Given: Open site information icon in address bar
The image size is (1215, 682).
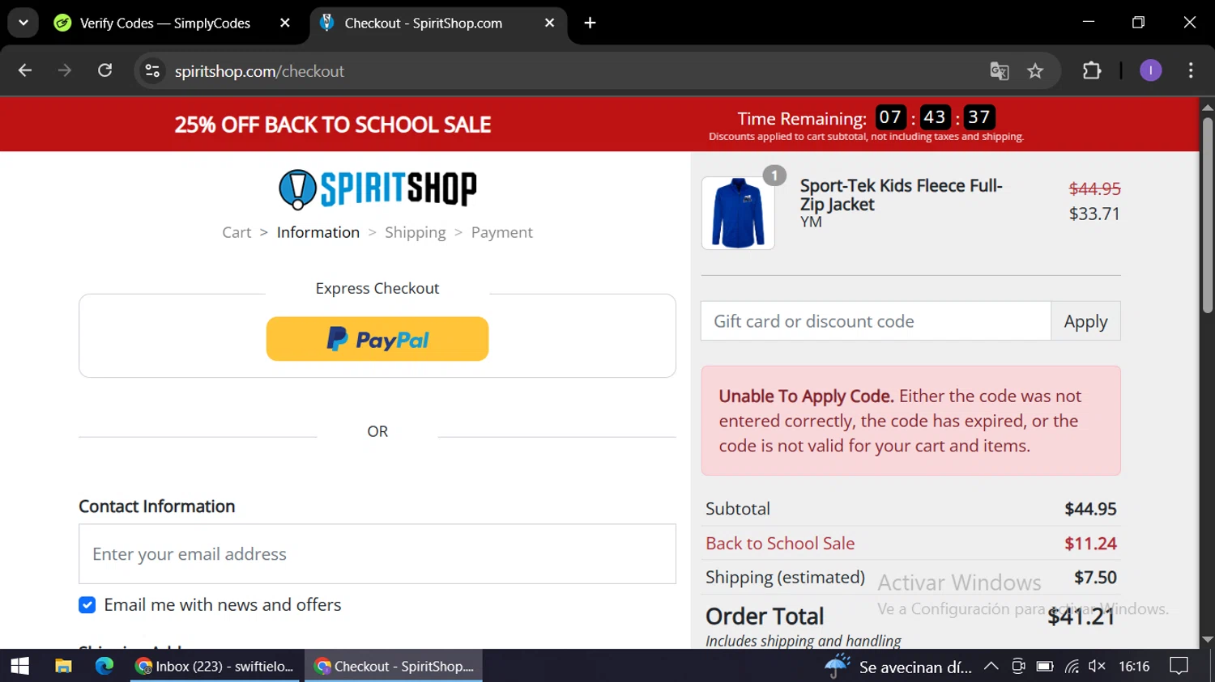Looking at the screenshot, I should point(152,71).
